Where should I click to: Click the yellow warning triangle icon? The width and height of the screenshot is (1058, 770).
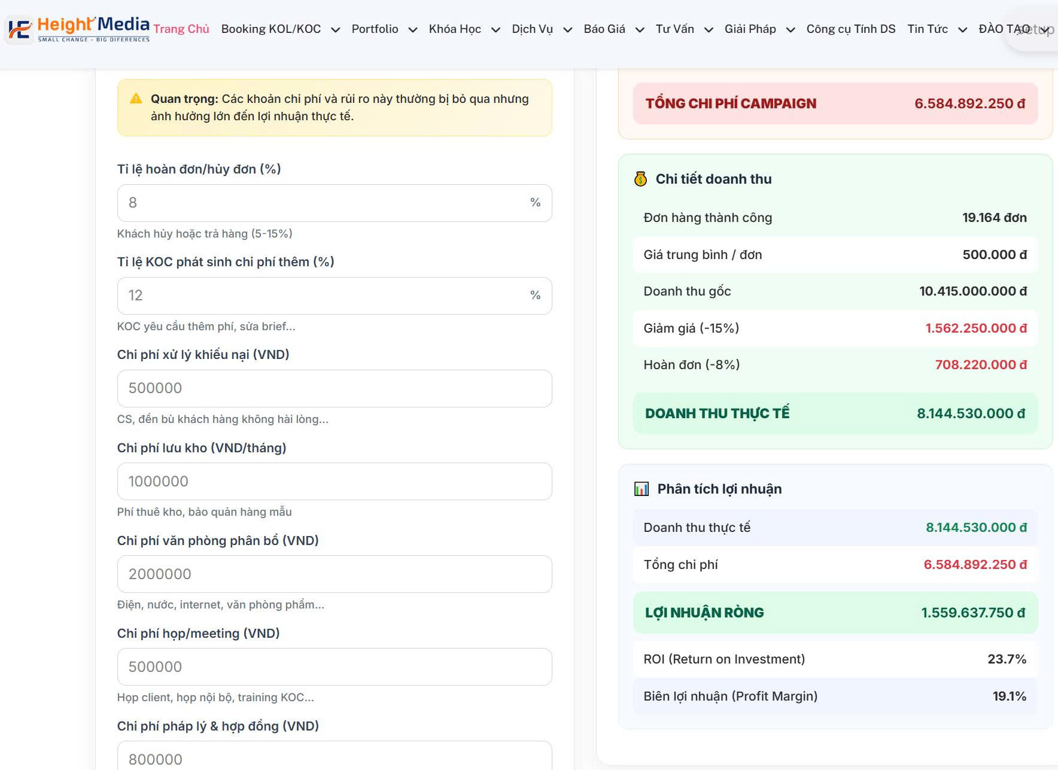coord(136,99)
